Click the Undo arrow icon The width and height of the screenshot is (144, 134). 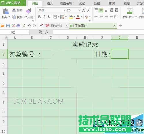(29, 26)
